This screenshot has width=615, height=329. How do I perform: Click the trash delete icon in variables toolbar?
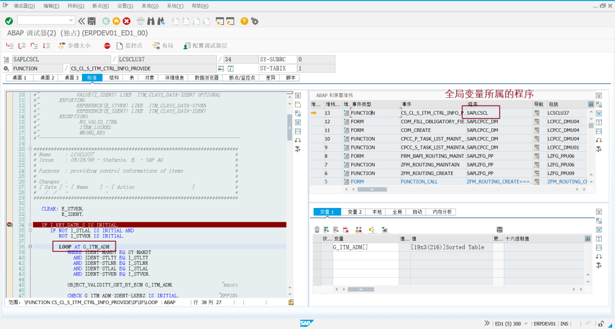click(317, 230)
